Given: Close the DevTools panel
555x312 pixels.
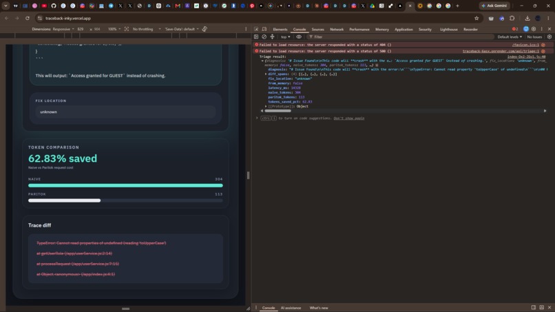Looking at the screenshot, I should (x=549, y=29).
